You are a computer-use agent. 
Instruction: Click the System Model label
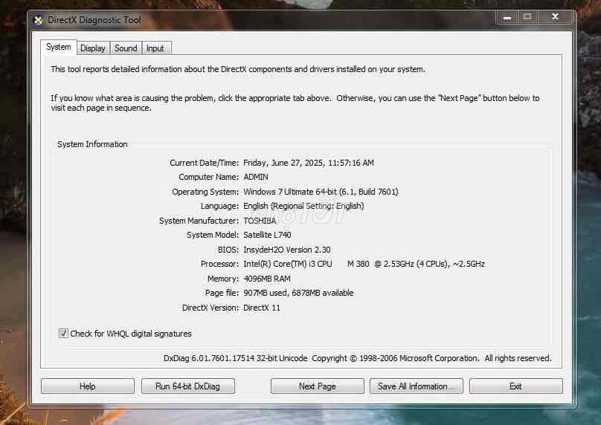pyautogui.click(x=213, y=235)
